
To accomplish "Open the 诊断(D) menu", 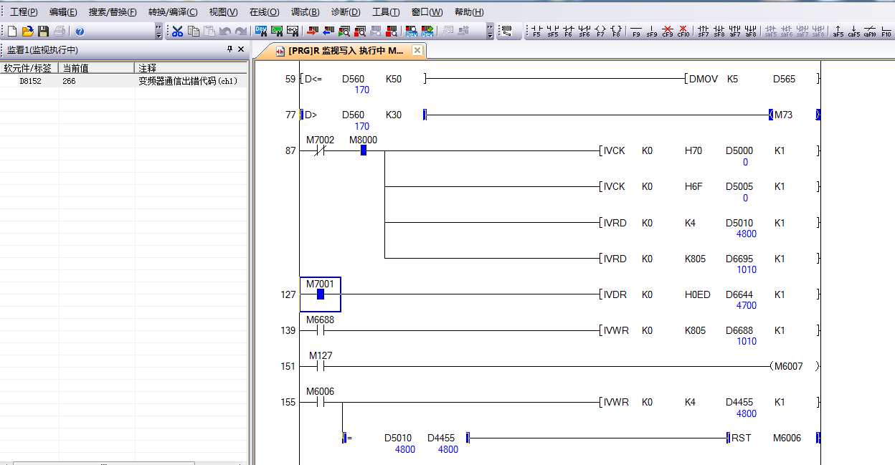I will coord(346,12).
